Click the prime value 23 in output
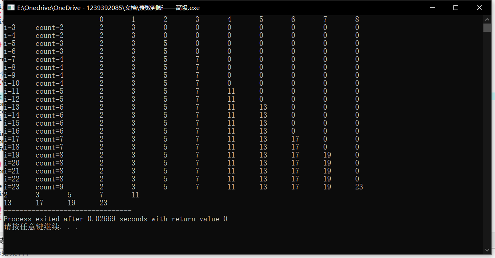495x258 pixels. point(359,187)
